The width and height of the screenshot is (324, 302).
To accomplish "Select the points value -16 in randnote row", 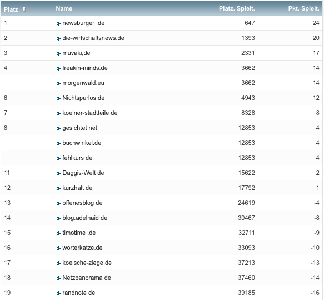I will pyautogui.click(x=315, y=293).
